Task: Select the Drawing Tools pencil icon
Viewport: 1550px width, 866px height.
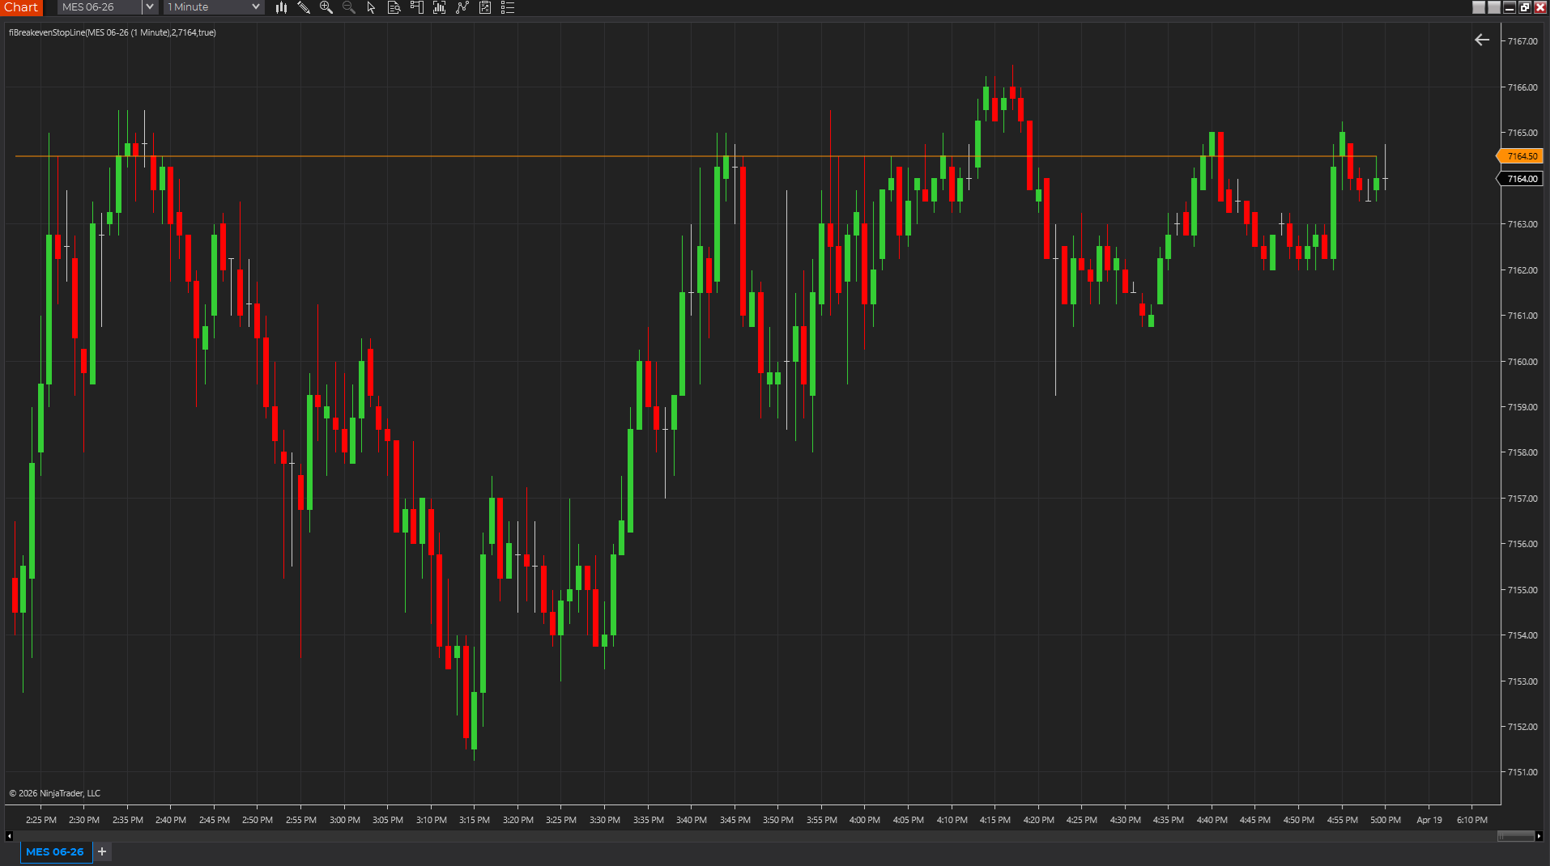Action: (304, 7)
